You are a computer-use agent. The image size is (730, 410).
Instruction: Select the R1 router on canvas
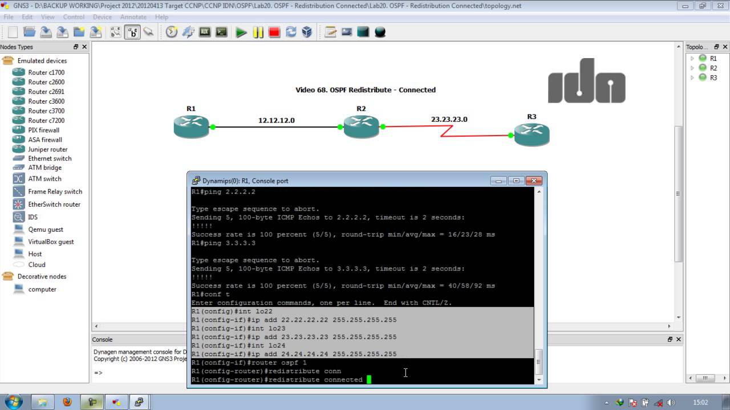tap(191, 126)
